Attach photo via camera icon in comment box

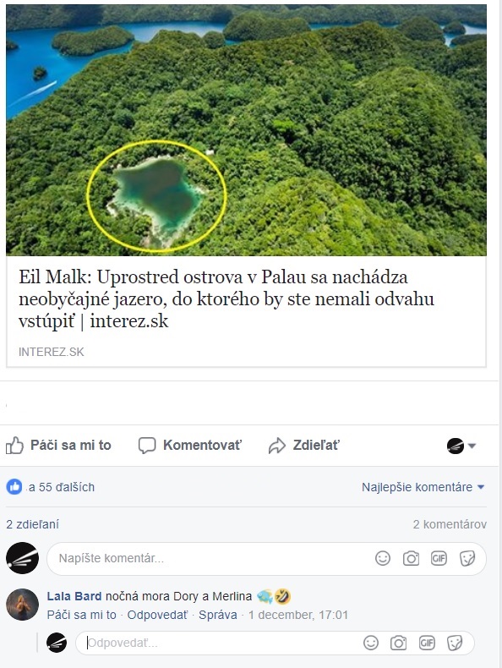point(411,558)
